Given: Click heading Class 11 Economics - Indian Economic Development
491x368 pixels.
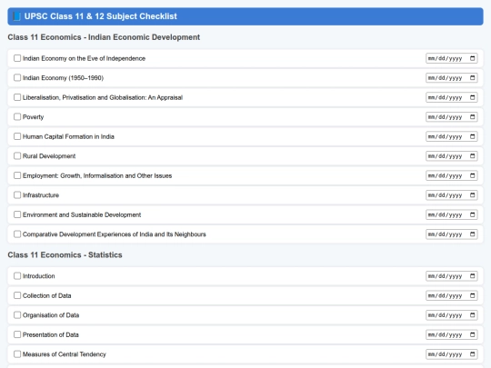Looking at the screenshot, I should tap(104, 37).
